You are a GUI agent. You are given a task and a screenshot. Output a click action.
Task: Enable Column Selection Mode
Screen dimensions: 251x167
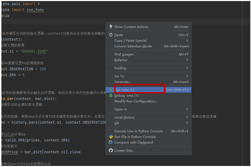tap(148, 46)
